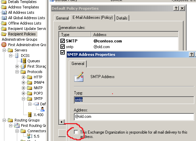Image resolution: width=196 pixels, height=141 pixels.
Task: Click the Offline Address Lists folder icon
Action: (4, 23)
